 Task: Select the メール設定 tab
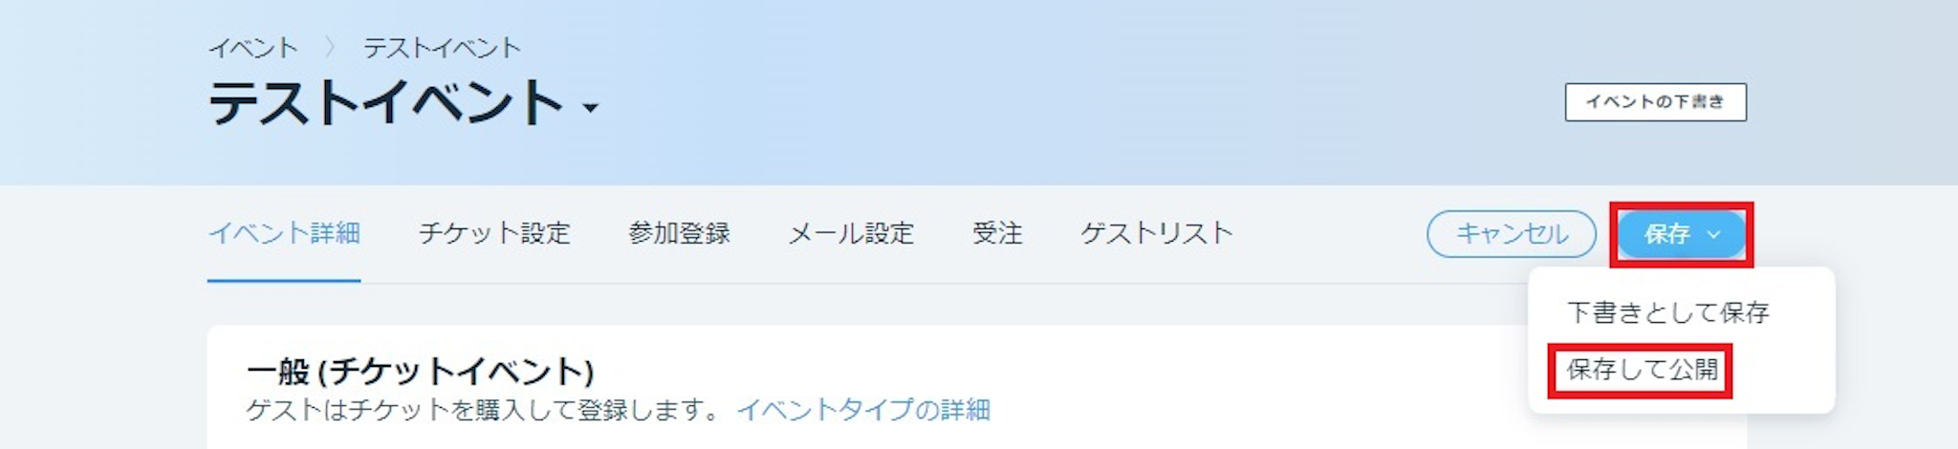tap(851, 233)
